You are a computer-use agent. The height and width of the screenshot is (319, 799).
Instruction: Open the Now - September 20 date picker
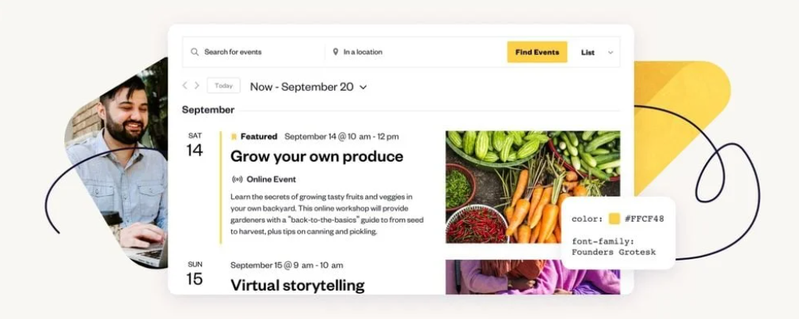click(x=308, y=87)
